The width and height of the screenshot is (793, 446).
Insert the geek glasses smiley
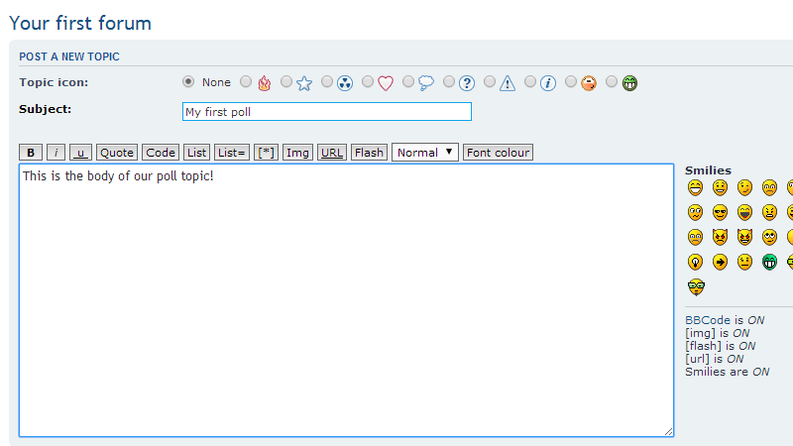(x=695, y=287)
